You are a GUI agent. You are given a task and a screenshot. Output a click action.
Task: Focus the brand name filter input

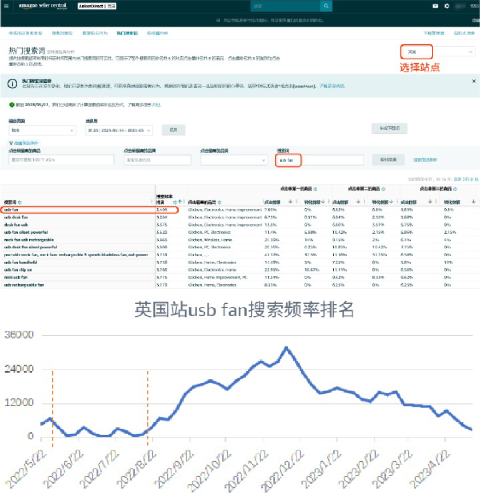point(157,160)
